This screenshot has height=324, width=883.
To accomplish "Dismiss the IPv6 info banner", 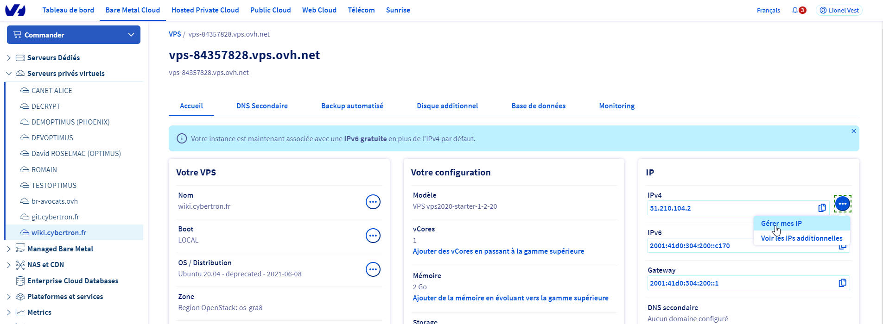I will coord(854,131).
